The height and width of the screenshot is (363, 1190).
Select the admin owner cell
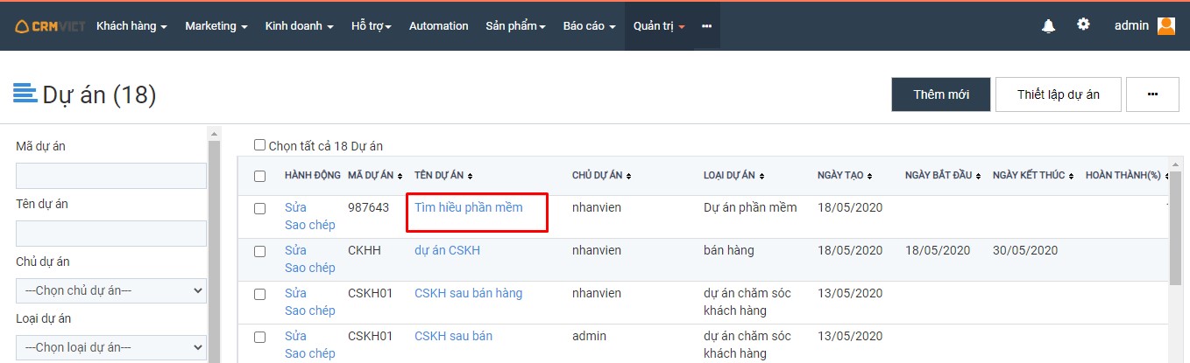tap(589, 336)
